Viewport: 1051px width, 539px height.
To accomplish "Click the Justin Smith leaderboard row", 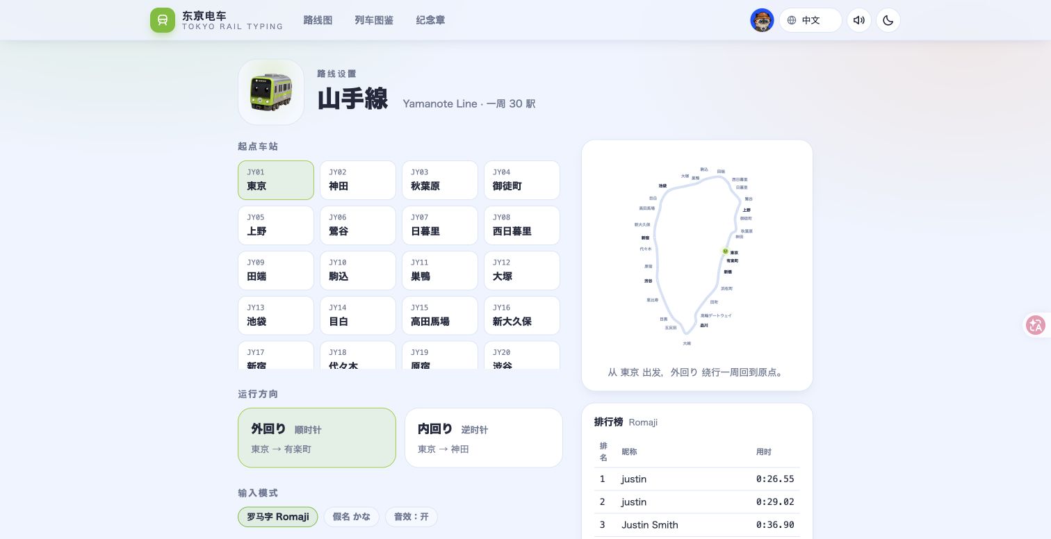I will pyautogui.click(x=697, y=525).
